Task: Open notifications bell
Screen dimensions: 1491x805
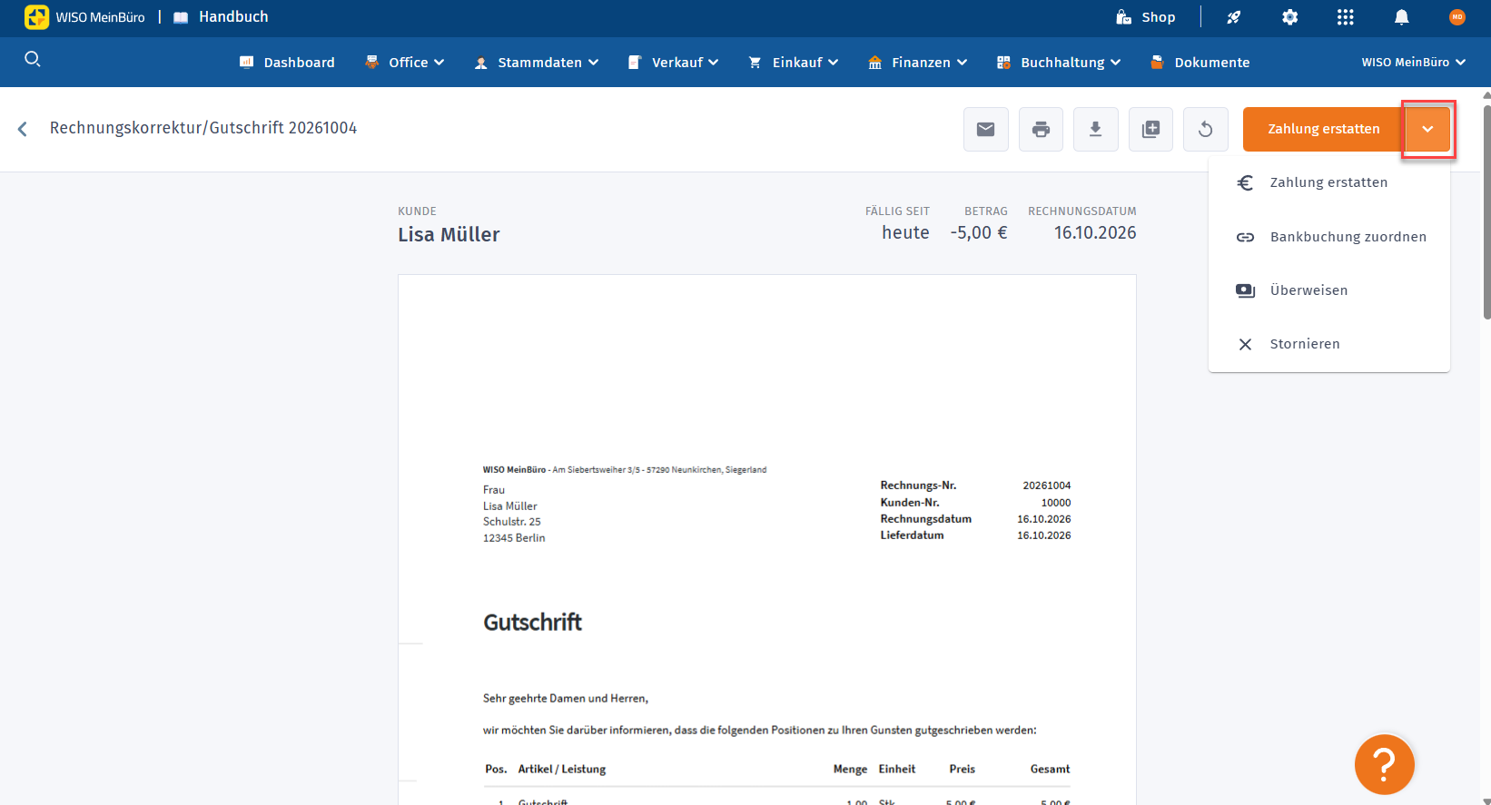Action: click(1402, 17)
